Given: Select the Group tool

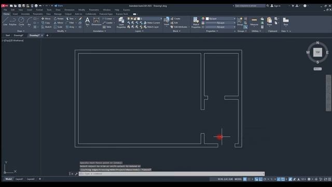Looking at the screenshot, I should 240,22.
